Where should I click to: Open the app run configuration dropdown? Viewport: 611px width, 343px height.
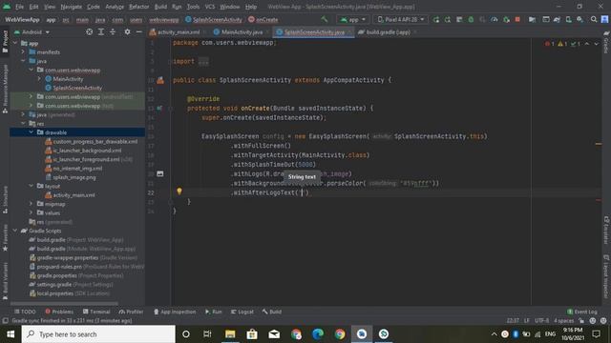click(x=352, y=19)
